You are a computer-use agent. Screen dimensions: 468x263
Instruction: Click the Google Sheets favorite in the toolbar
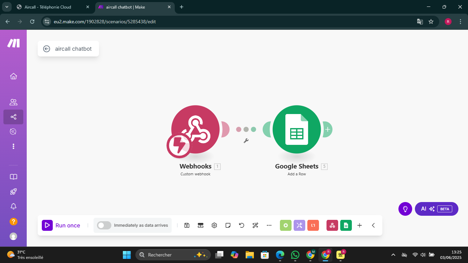(346, 225)
